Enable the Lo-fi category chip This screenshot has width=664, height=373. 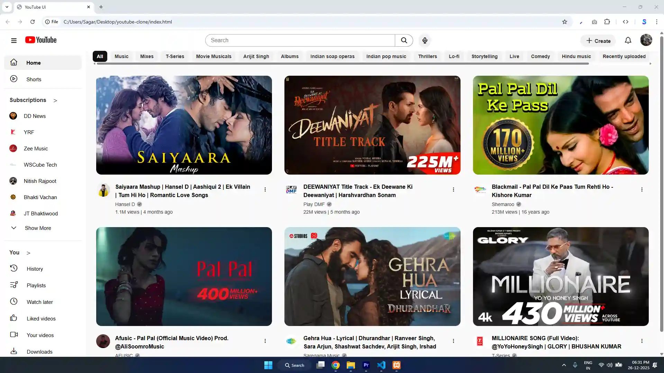(x=454, y=56)
